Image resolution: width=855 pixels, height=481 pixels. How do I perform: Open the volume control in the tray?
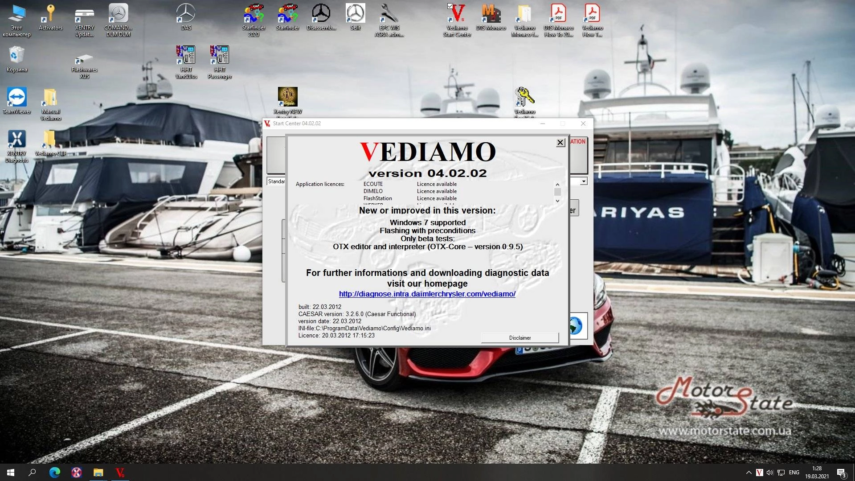[770, 473]
